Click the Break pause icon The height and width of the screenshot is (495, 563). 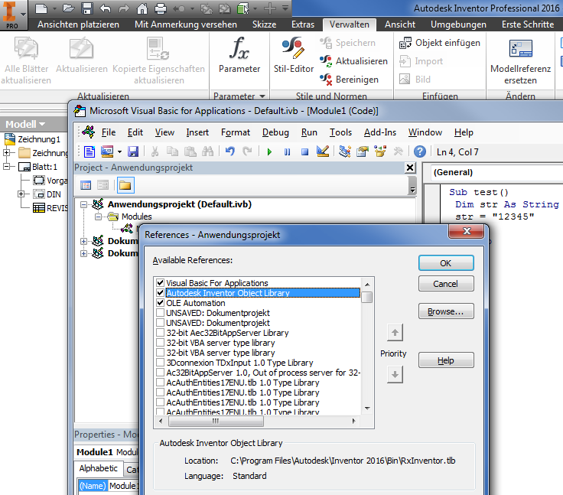point(288,151)
